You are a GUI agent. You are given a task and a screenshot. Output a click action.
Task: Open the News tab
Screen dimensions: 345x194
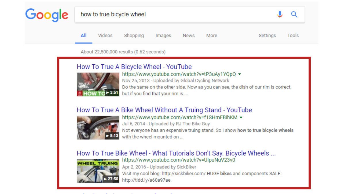(189, 35)
